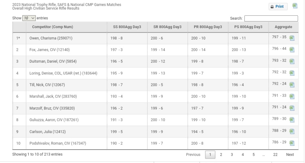Open Excel icon in Fox, James row
This screenshot has width=305, height=163.
[292, 50]
